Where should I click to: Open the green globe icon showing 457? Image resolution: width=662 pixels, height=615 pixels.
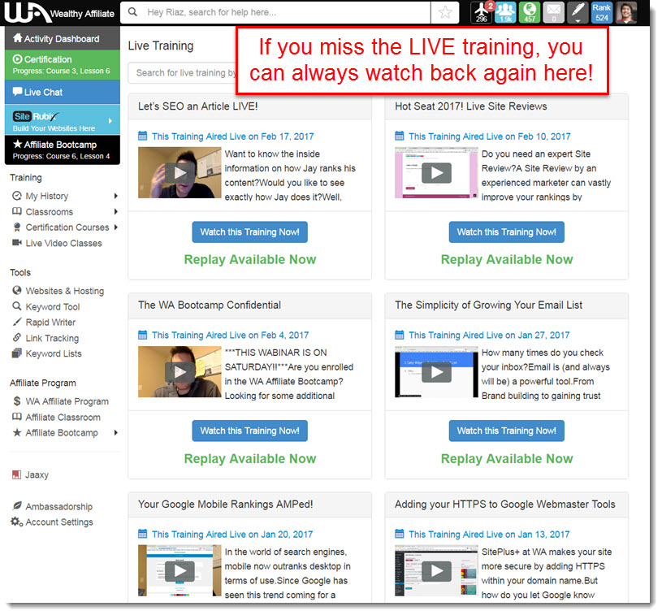[530, 12]
